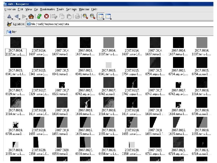Open the Tools menu
The width and height of the screenshot is (217, 163).
point(60,9)
